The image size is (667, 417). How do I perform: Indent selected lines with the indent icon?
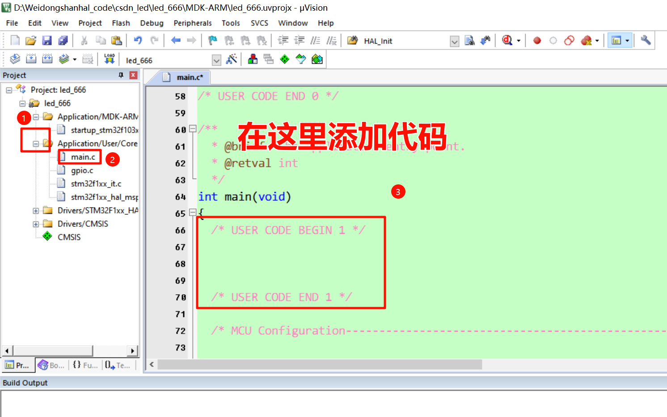pyautogui.click(x=283, y=41)
